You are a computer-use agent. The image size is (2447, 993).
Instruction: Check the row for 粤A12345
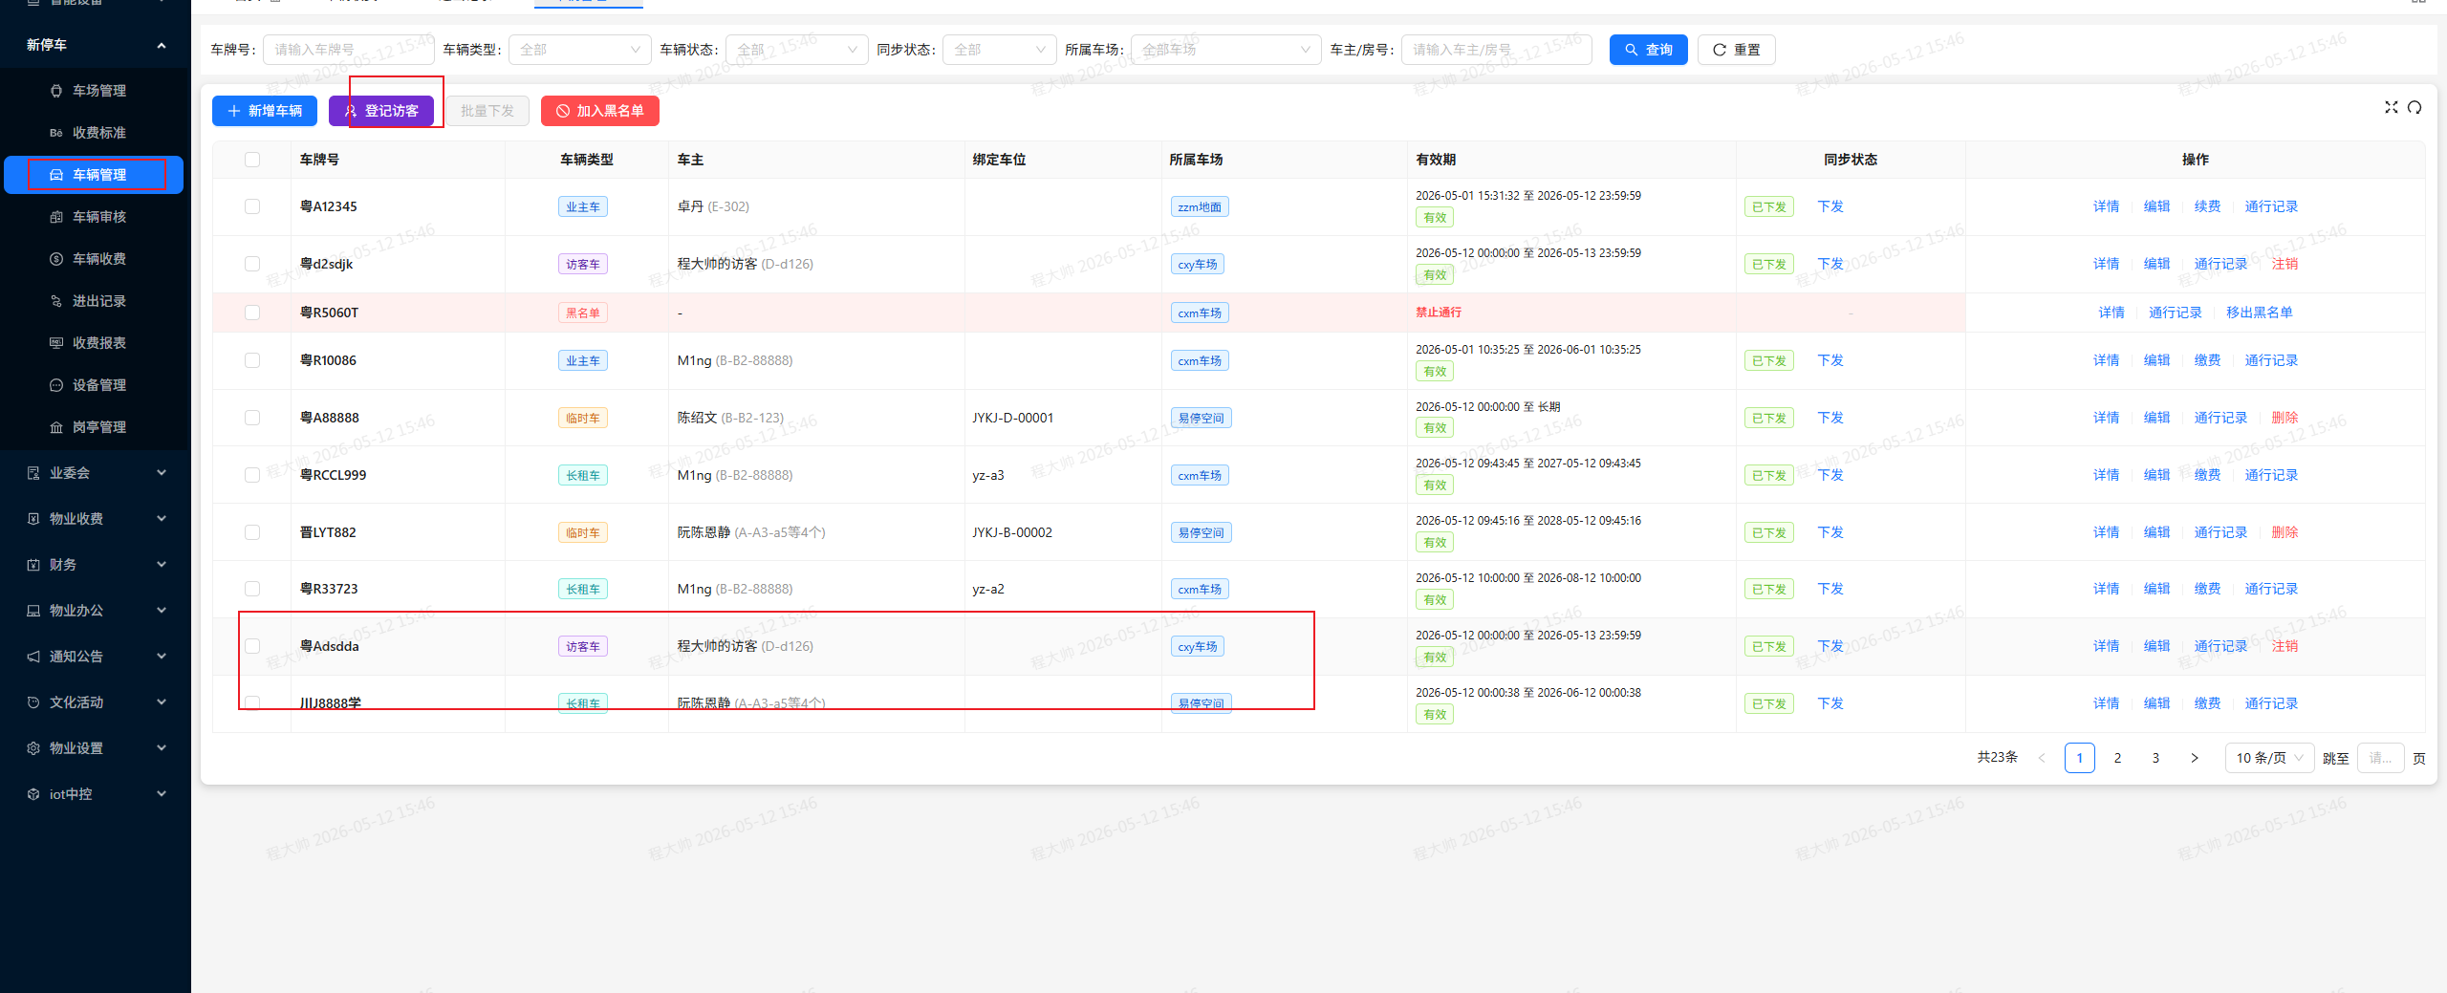point(252,206)
